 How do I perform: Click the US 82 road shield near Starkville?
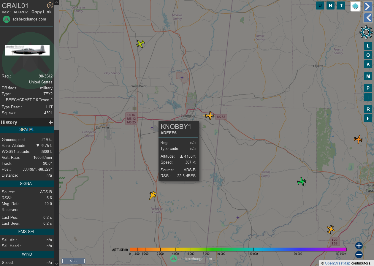pyautogui.click(x=131, y=119)
